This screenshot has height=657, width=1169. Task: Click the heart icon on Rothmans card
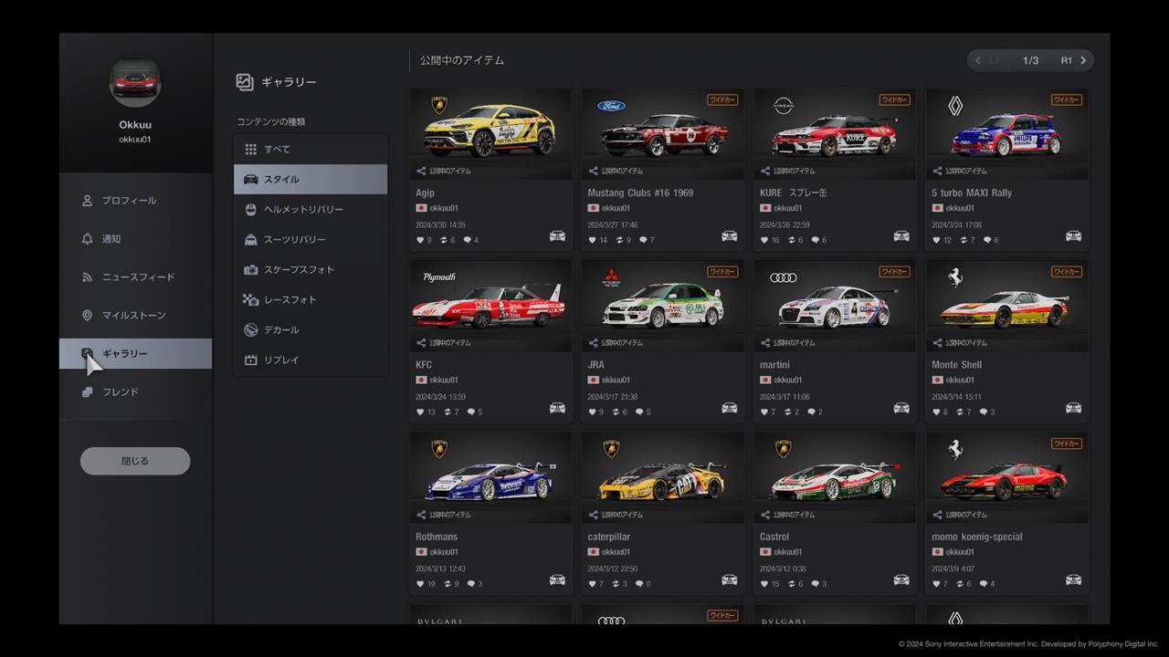(420, 584)
